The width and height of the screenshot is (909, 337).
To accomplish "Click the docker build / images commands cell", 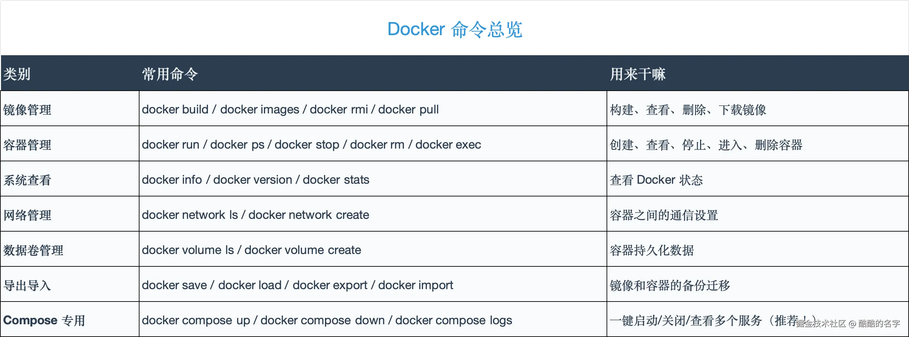I will click(290, 109).
